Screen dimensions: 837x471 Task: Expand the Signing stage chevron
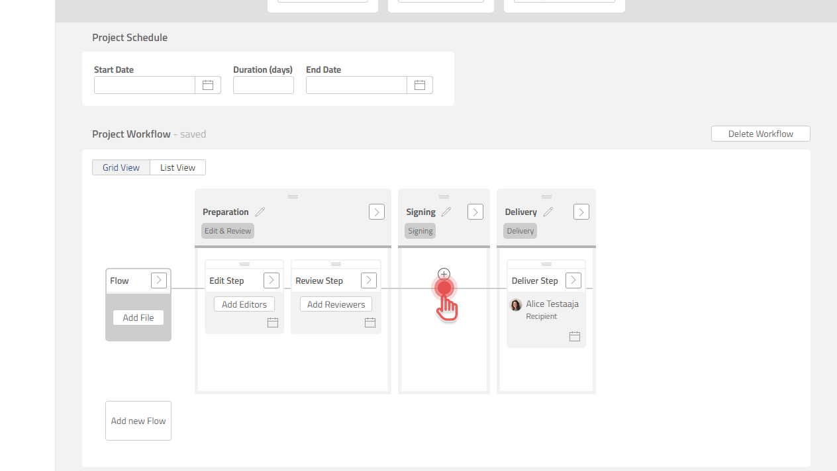pos(475,212)
